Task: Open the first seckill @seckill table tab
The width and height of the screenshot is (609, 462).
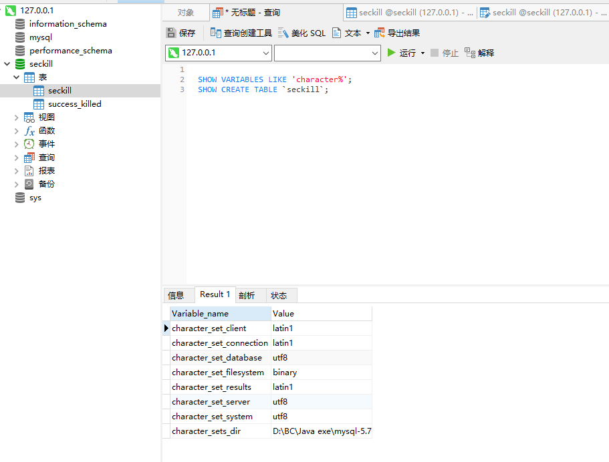Action: [x=410, y=13]
